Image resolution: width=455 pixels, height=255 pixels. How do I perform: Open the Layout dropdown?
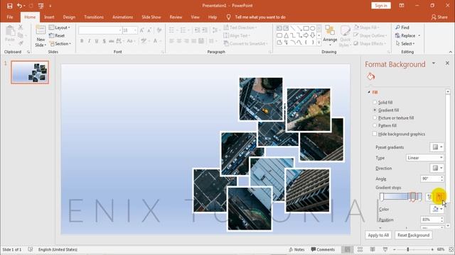pos(60,28)
